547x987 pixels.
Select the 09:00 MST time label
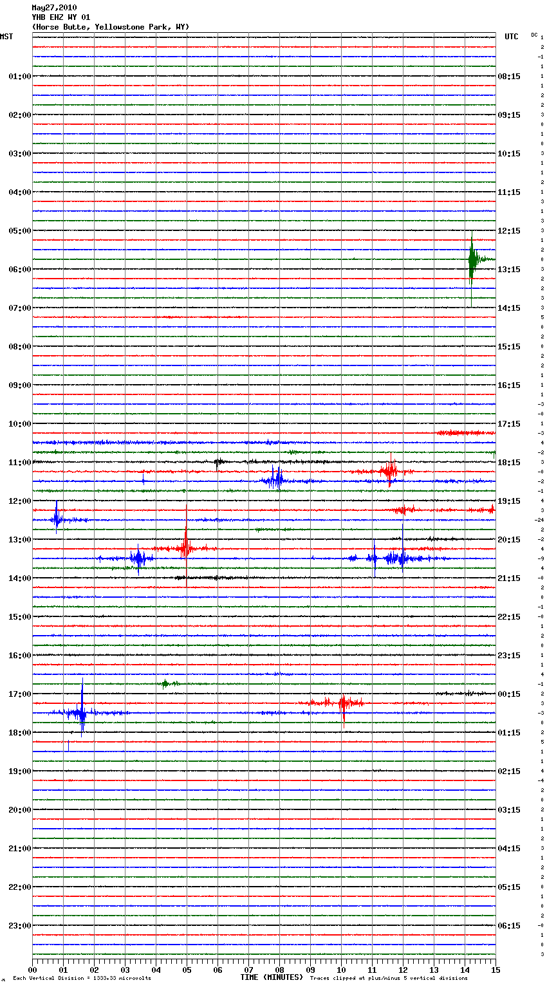20,385
